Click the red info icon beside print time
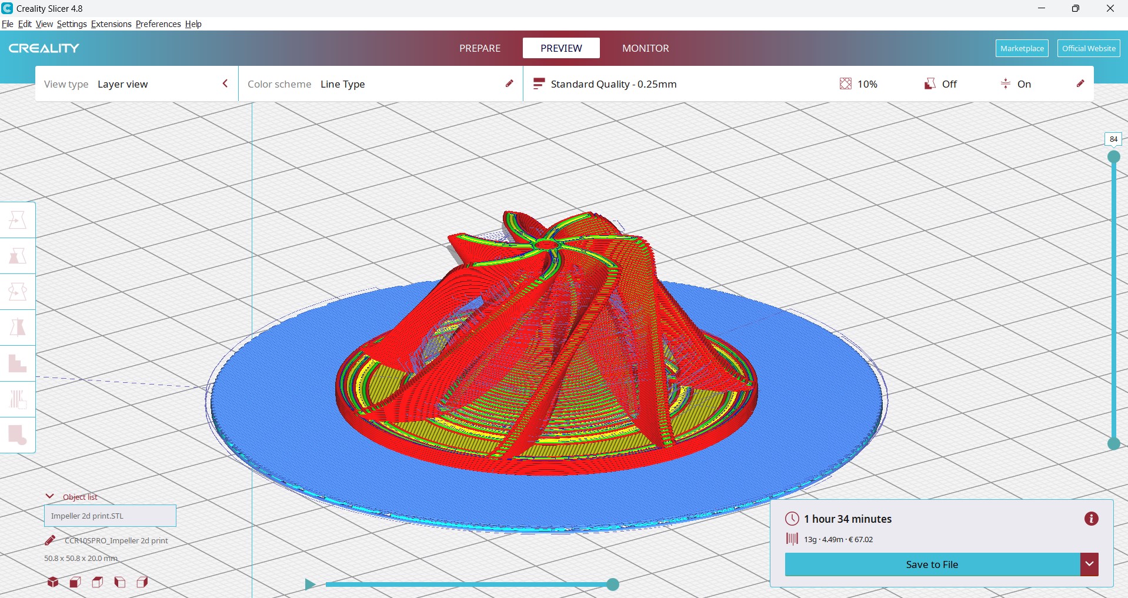1128x598 pixels. (x=1092, y=519)
